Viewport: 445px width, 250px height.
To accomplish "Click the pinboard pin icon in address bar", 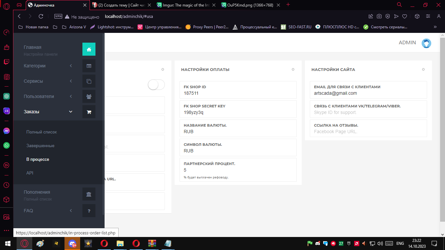I will point(371,16).
